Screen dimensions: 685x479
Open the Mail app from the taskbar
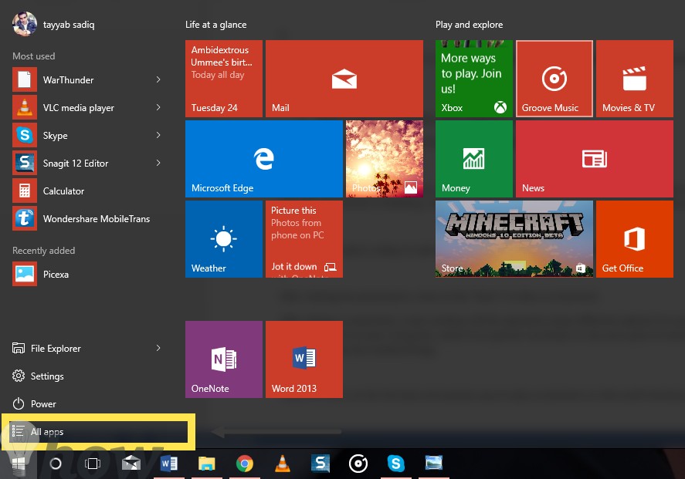pyautogui.click(x=131, y=464)
